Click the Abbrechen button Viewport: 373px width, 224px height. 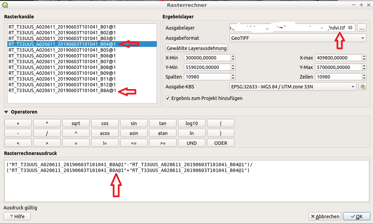click(x=325, y=216)
